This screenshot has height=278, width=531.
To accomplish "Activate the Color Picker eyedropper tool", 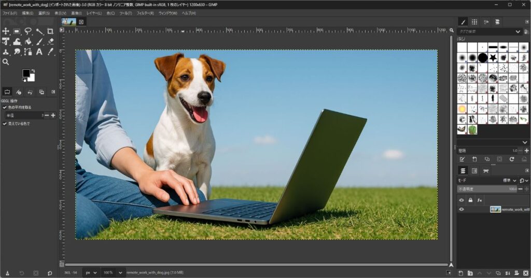I will (x=50, y=52).
